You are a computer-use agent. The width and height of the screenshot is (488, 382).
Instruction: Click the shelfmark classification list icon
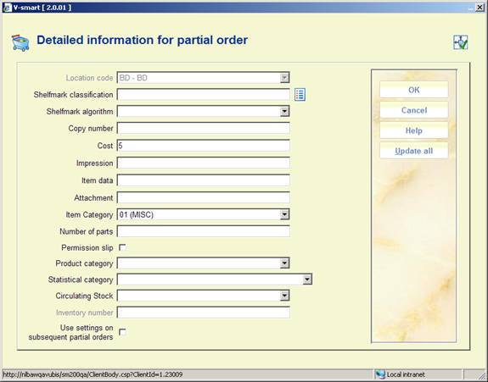(300, 94)
